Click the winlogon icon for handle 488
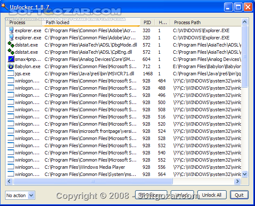Screen dimensions: 255x206 click(x=11, y=88)
